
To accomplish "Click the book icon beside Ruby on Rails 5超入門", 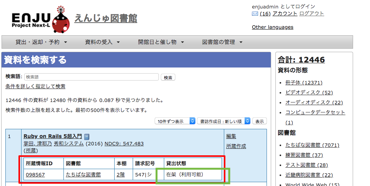I will tap(87, 137).
